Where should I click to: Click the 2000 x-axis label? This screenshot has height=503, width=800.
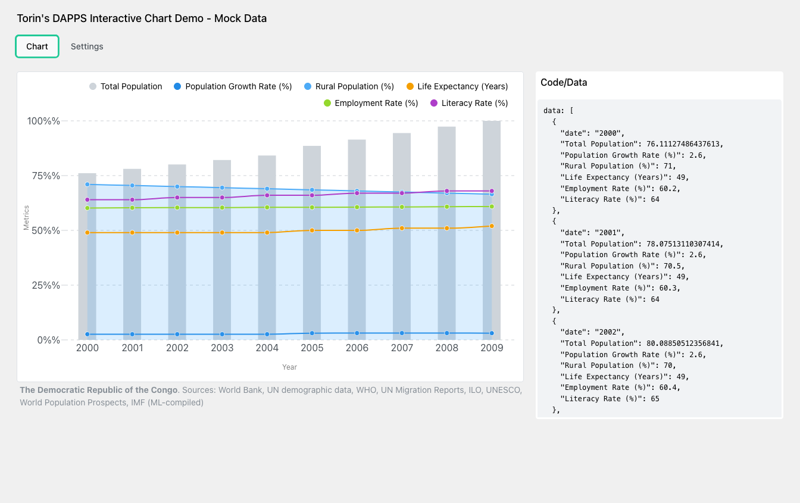pyautogui.click(x=87, y=348)
